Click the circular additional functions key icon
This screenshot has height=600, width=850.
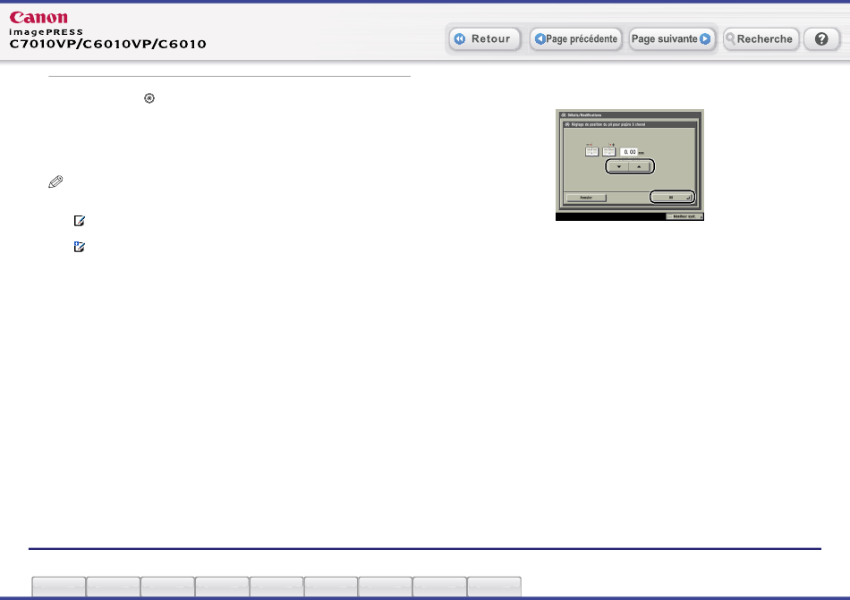pos(149,98)
